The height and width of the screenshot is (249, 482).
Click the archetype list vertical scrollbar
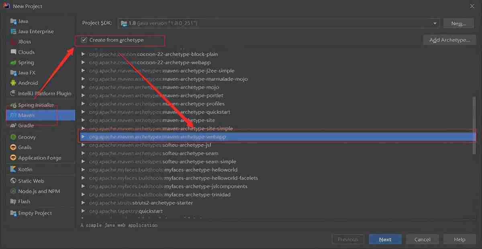(x=474, y=124)
